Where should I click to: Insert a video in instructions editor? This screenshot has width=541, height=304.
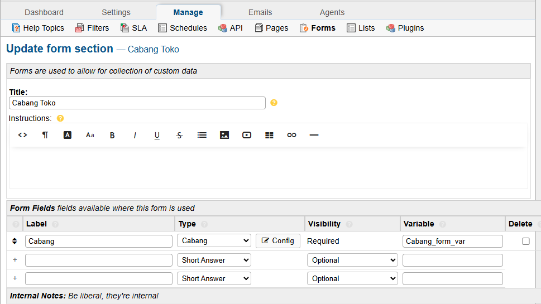247,135
